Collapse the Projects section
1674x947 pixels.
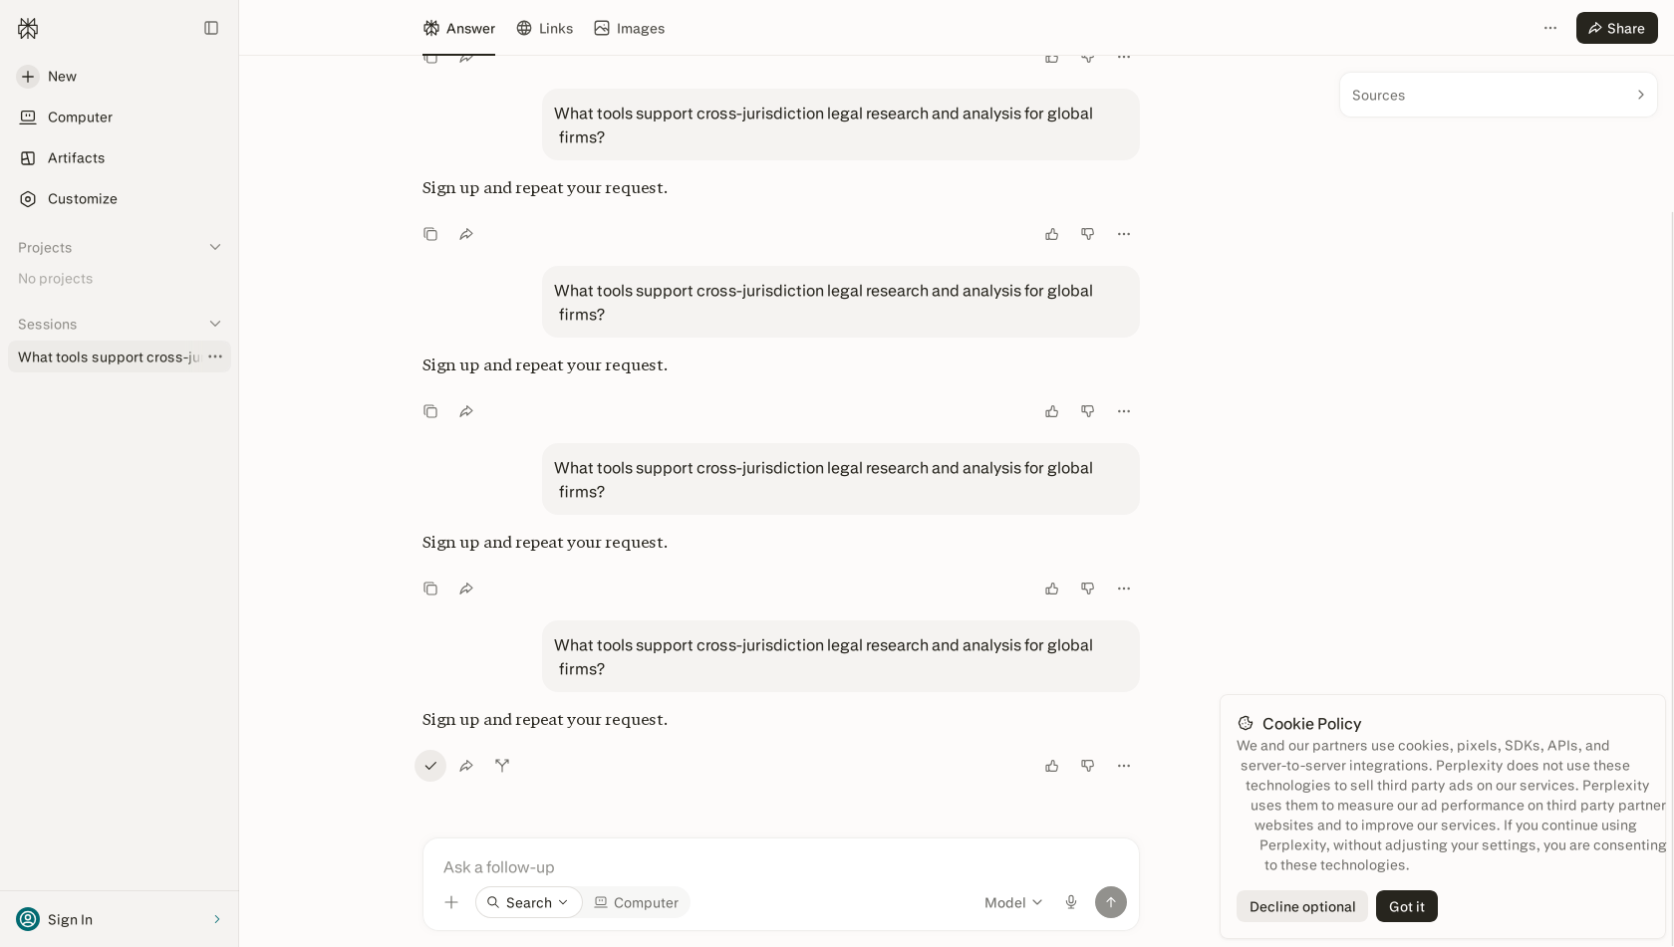coord(215,247)
